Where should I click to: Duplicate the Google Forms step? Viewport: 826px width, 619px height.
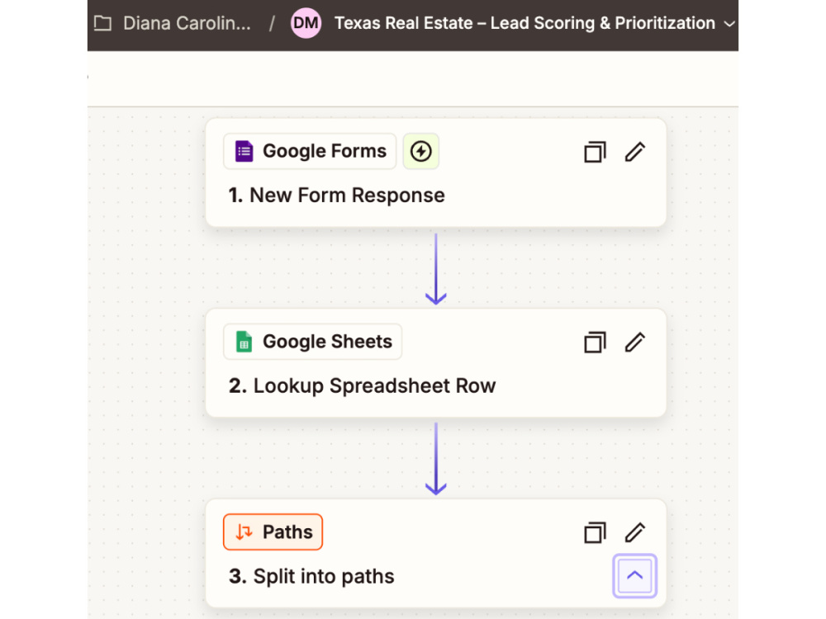click(596, 152)
